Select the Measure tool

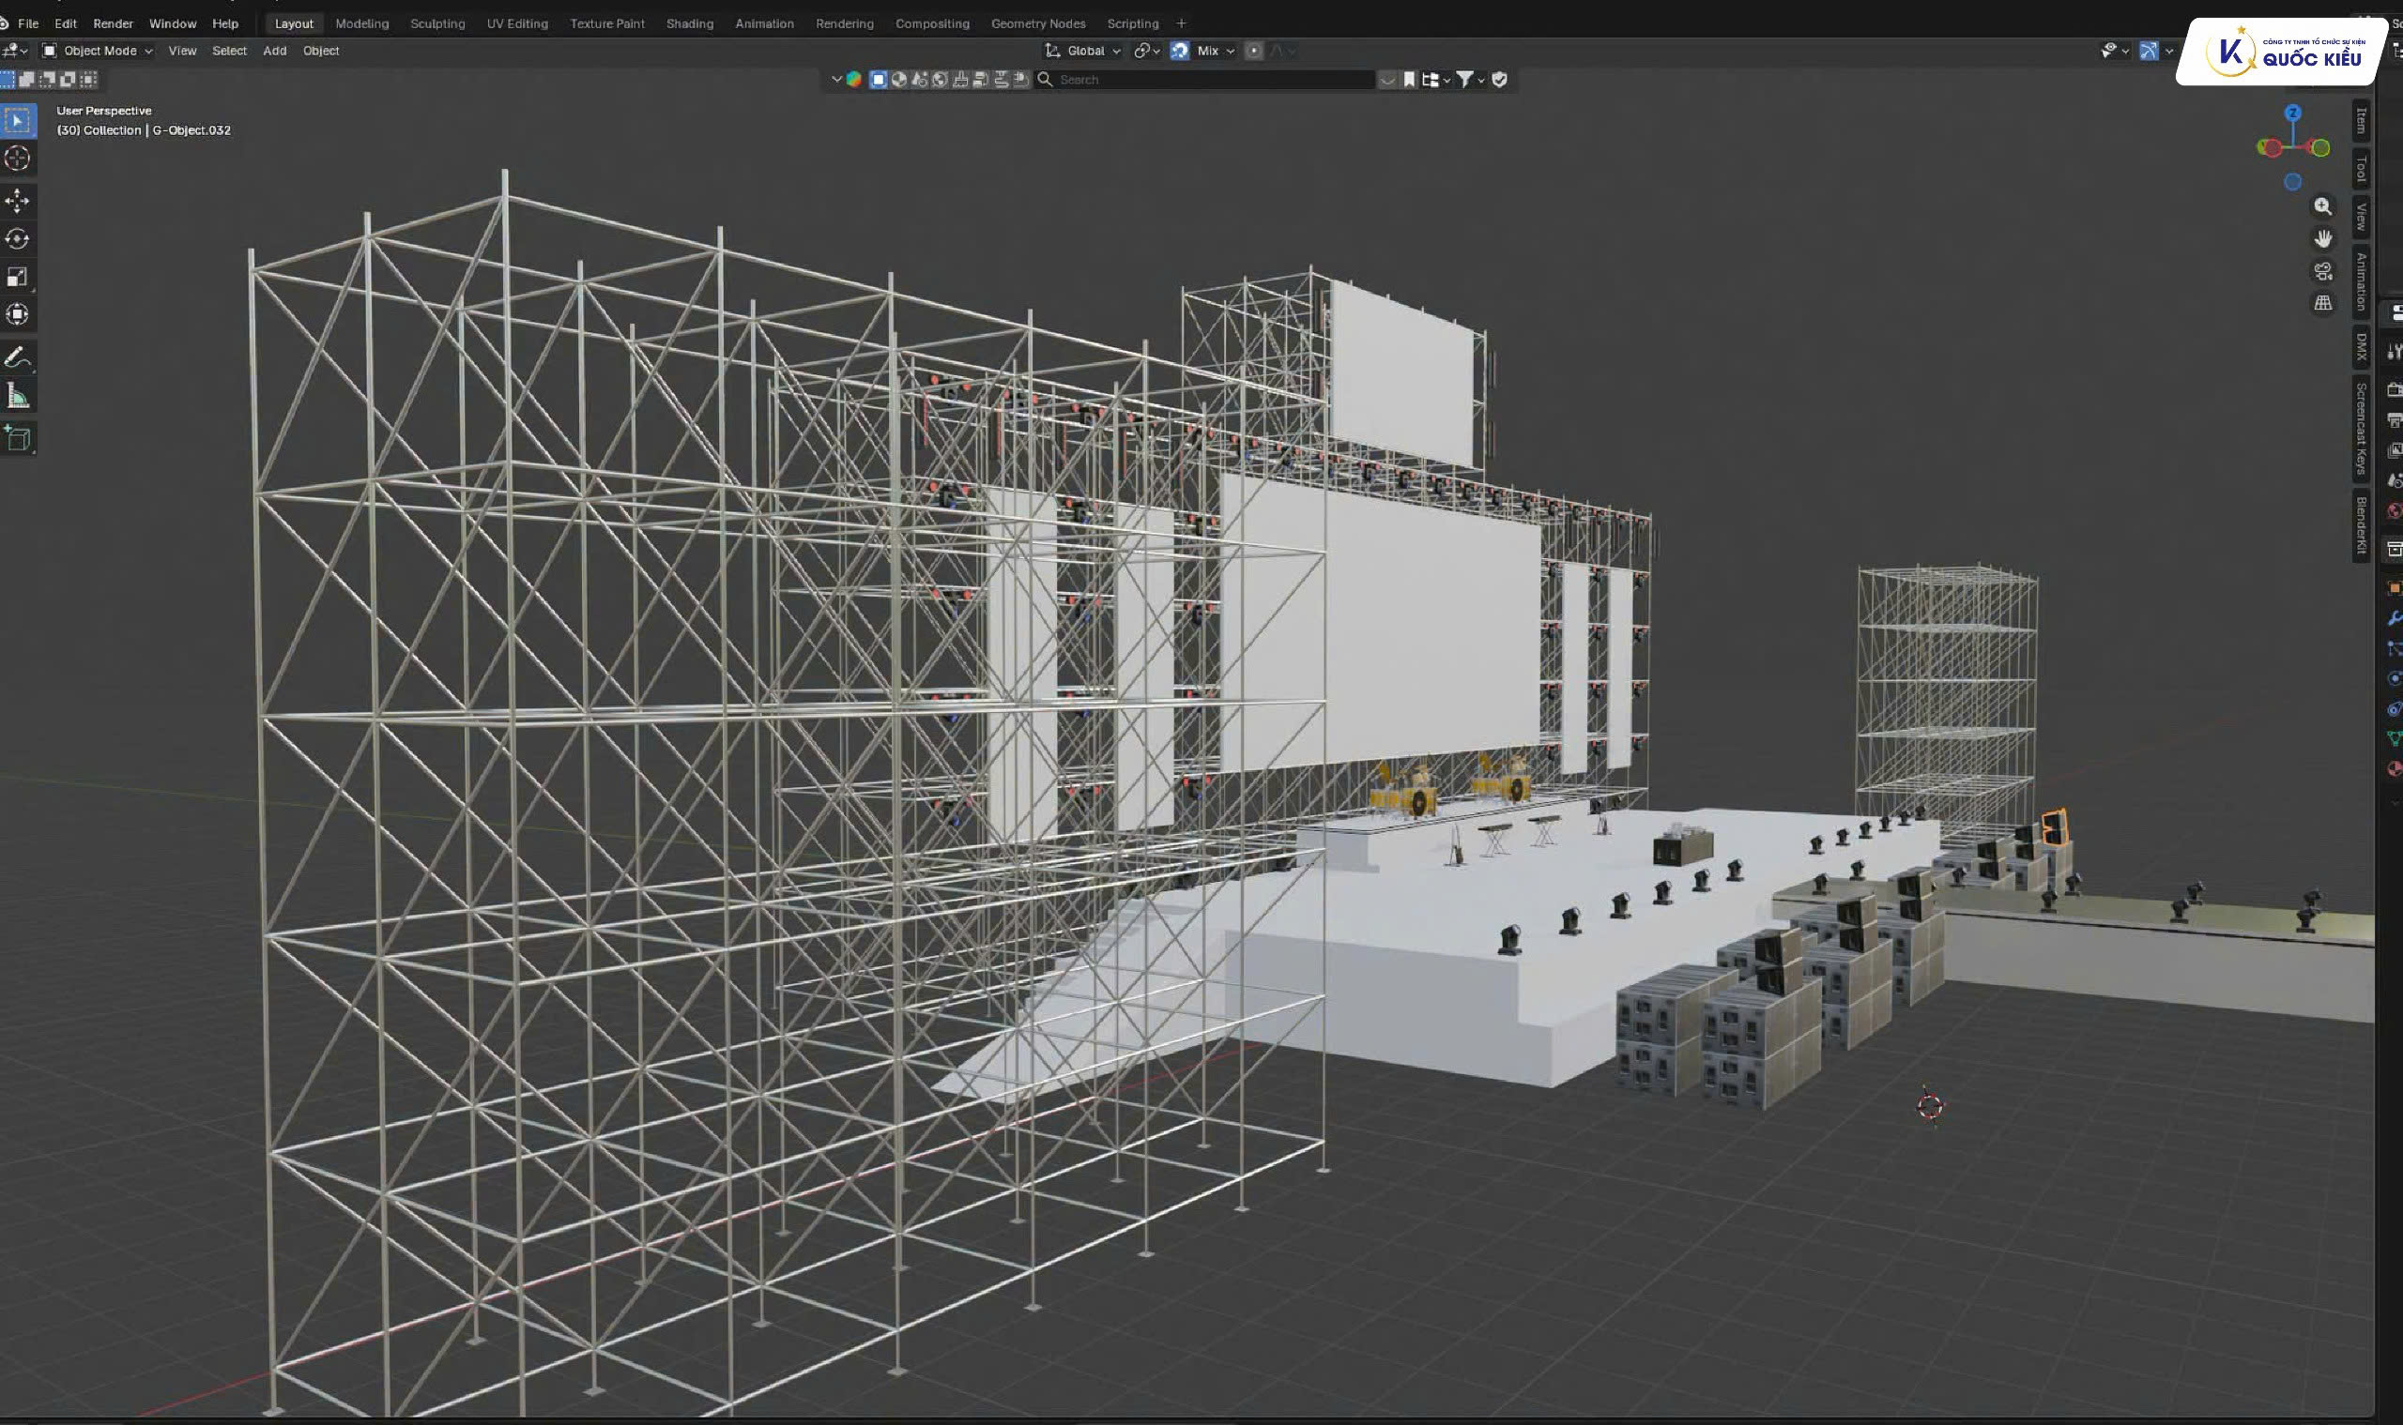click(17, 397)
